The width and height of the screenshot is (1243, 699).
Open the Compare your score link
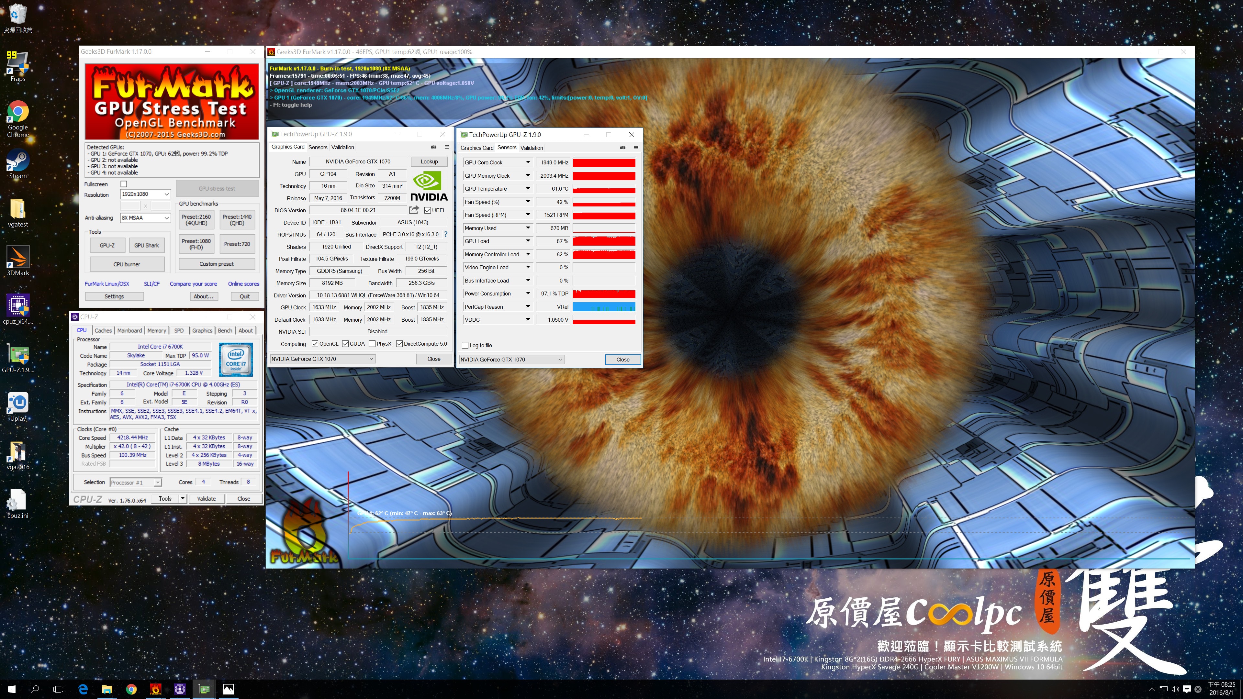(193, 284)
